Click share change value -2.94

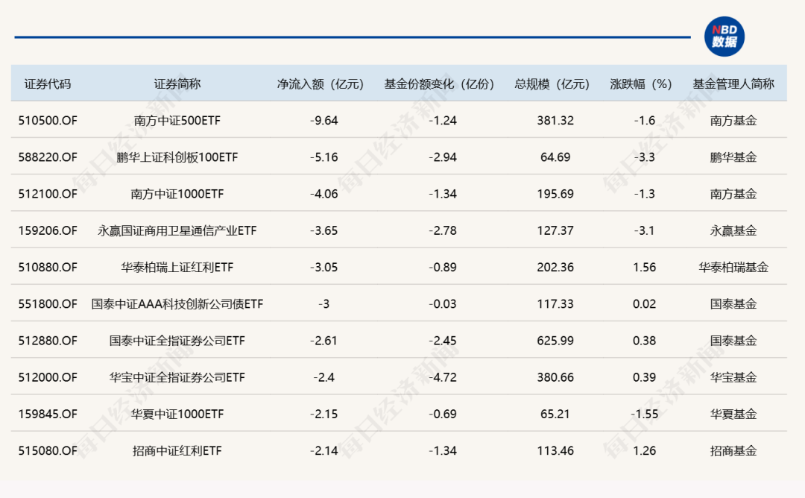[443, 157]
